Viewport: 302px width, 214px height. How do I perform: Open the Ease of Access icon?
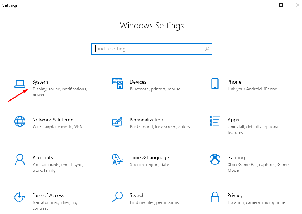coord(20,197)
